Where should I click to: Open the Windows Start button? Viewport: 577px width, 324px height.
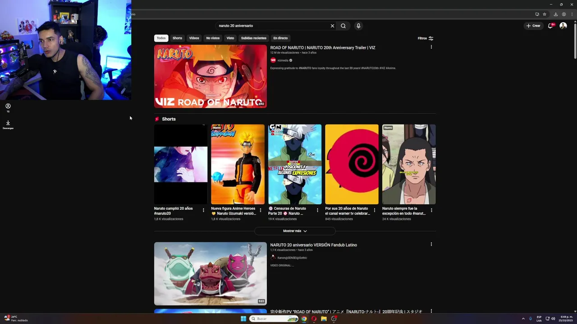[x=243, y=319]
